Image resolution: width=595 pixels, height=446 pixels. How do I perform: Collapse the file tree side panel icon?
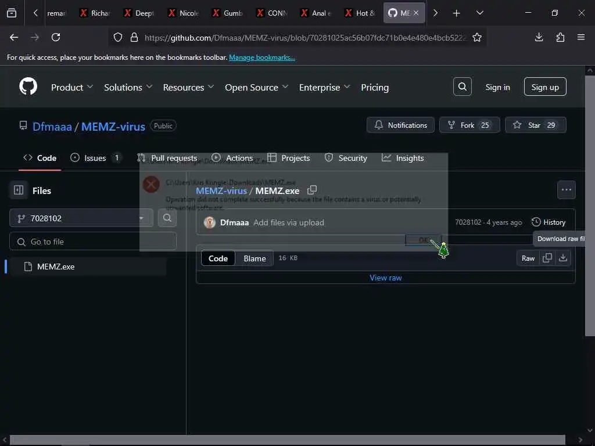[x=19, y=190]
